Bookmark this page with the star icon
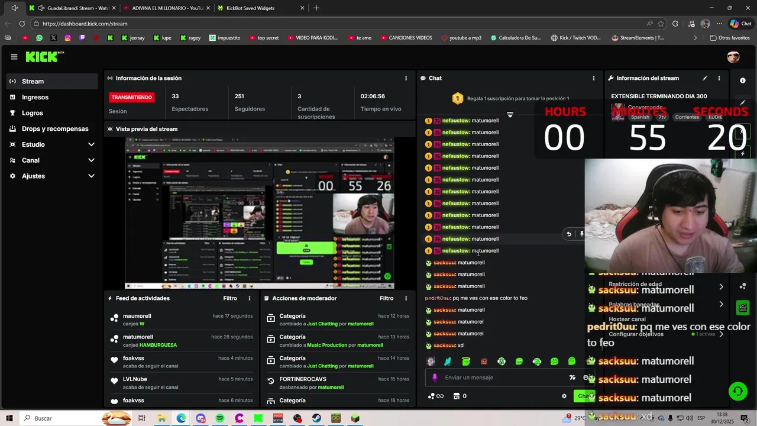Viewport: 757px width, 426px height. [x=661, y=24]
